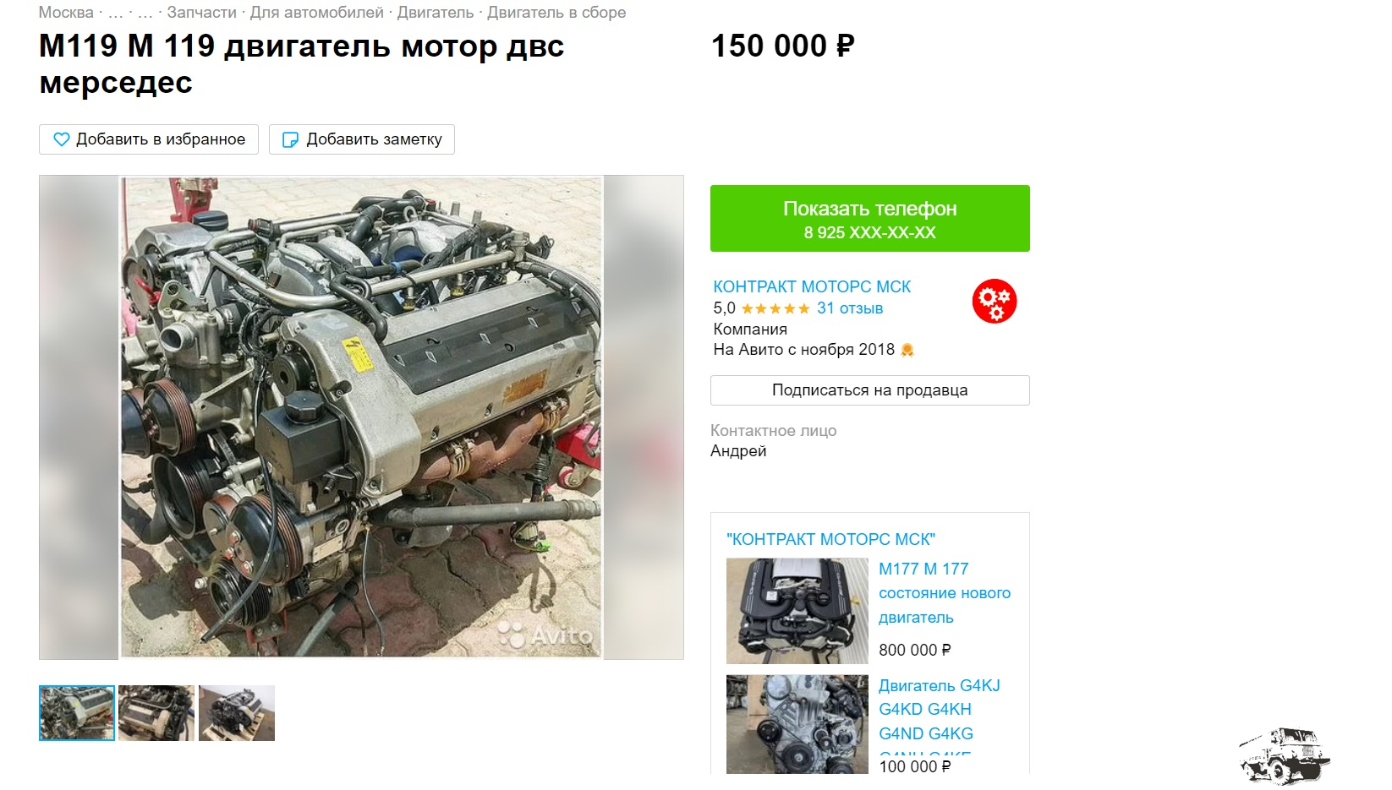This screenshot has width=1392, height=790.
Task: Click the note icon next to Добавить заметку
Action: coord(290,139)
